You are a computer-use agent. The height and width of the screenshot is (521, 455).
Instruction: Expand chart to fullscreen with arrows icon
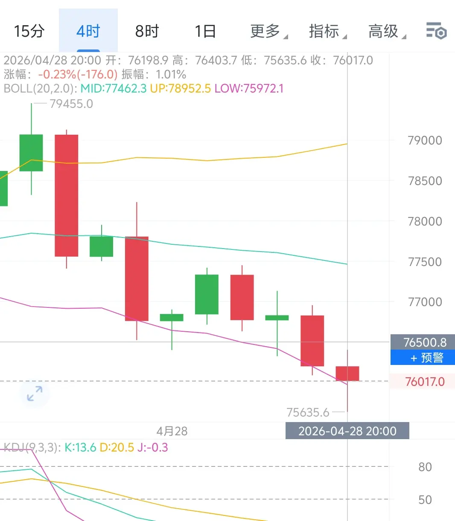click(35, 394)
